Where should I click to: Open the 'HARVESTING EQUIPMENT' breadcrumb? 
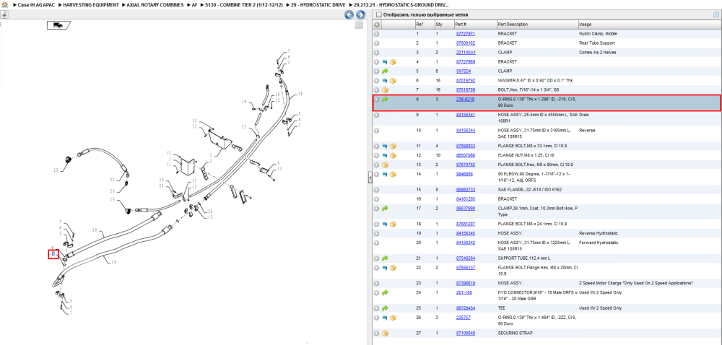[x=90, y=4]
